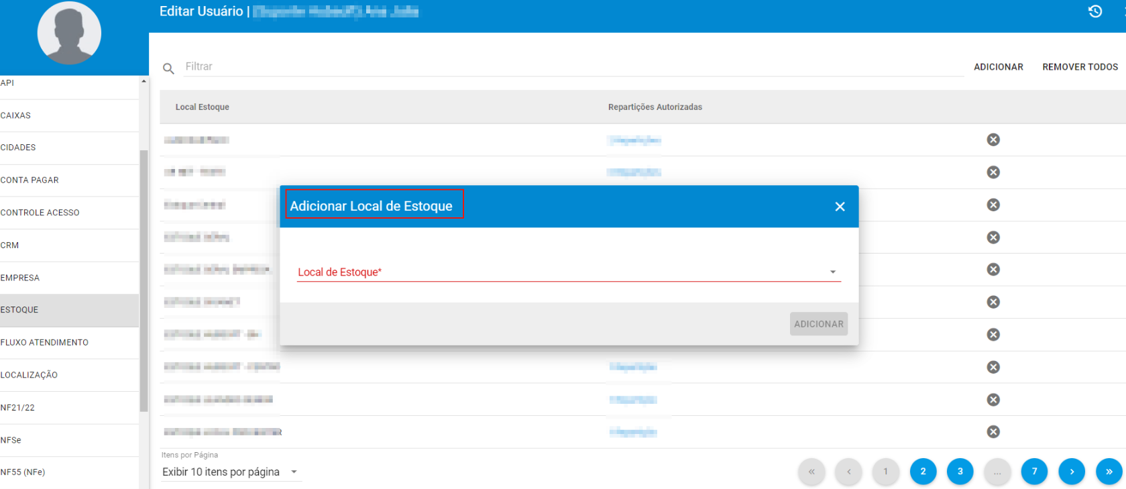Open the CIDADES sidebar section

[69, 148]
